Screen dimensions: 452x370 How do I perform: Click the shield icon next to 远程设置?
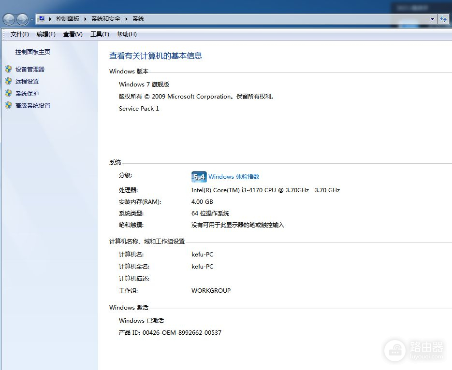(8, 82)
